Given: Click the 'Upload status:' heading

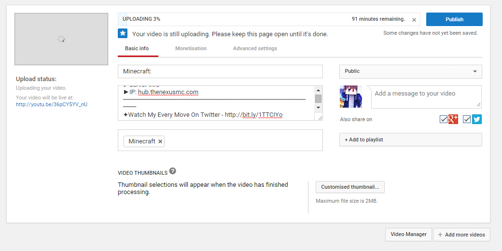Looking at the screenshot, I should (x=36, y=79).
